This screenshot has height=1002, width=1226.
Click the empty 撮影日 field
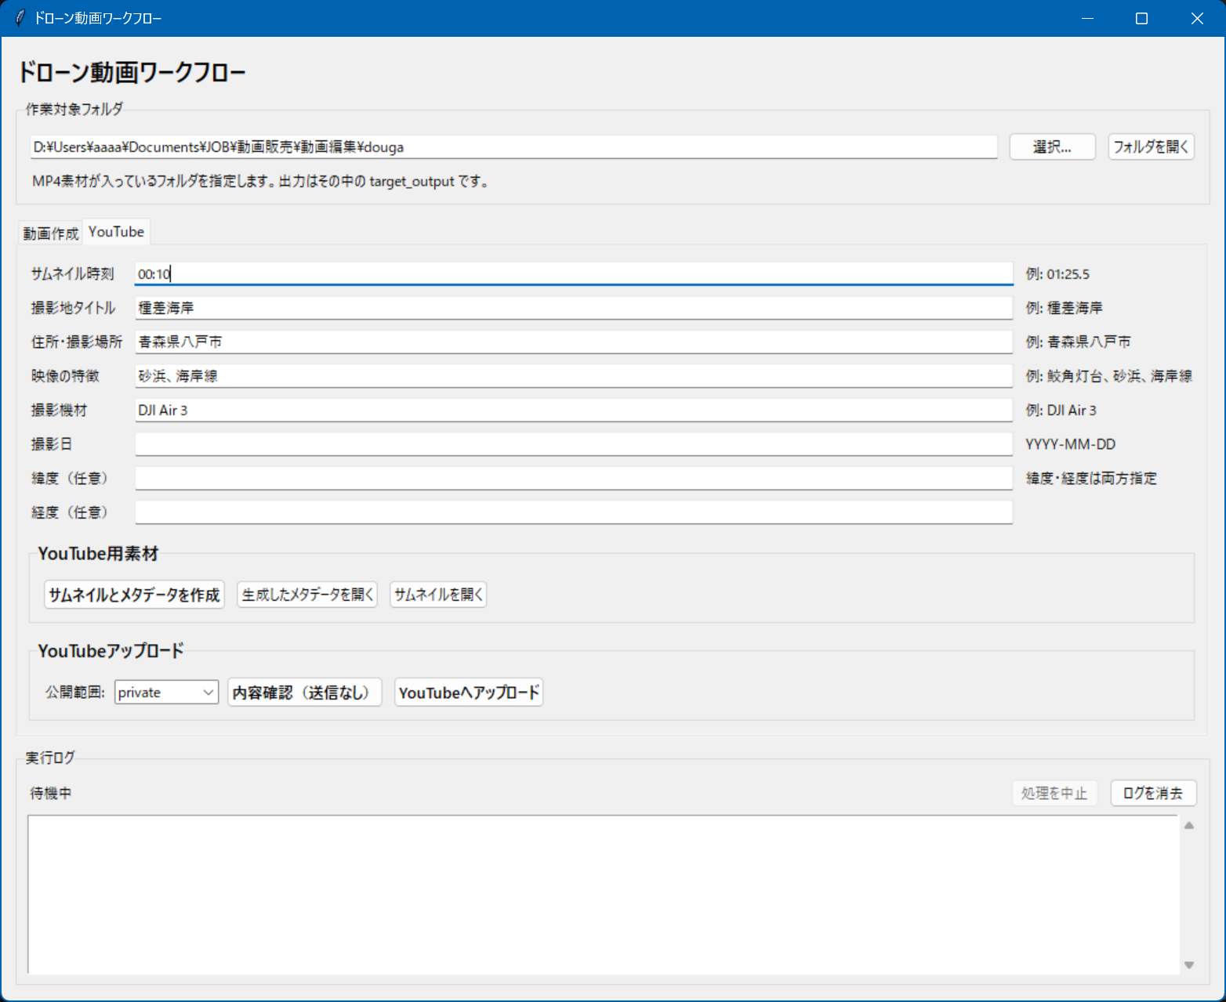point(574,444)
